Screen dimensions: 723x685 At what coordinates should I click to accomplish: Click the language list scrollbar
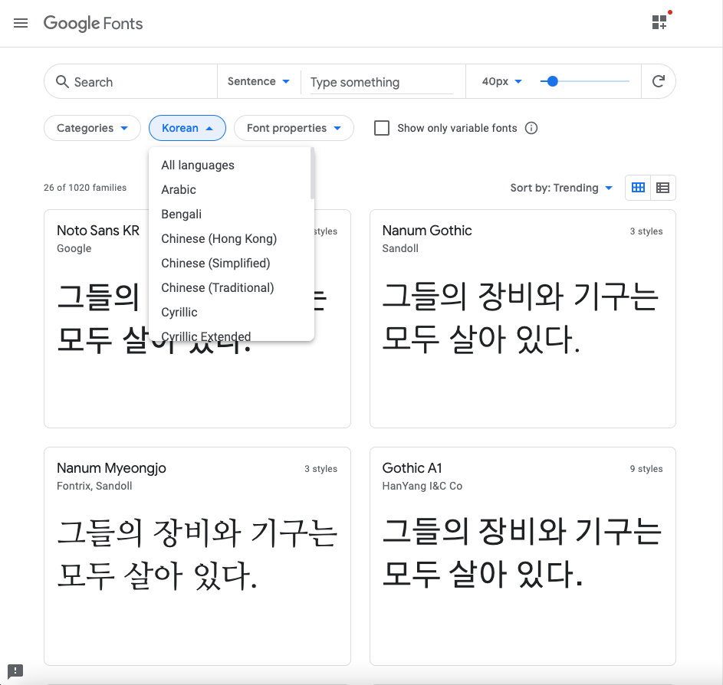click(x=313, y=173)
